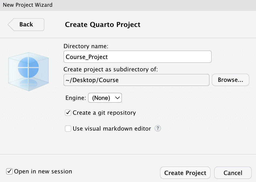Screen dimensions: 256x182
Task: Click the ~/Desktop/Course path field
Action: [136, 80]
